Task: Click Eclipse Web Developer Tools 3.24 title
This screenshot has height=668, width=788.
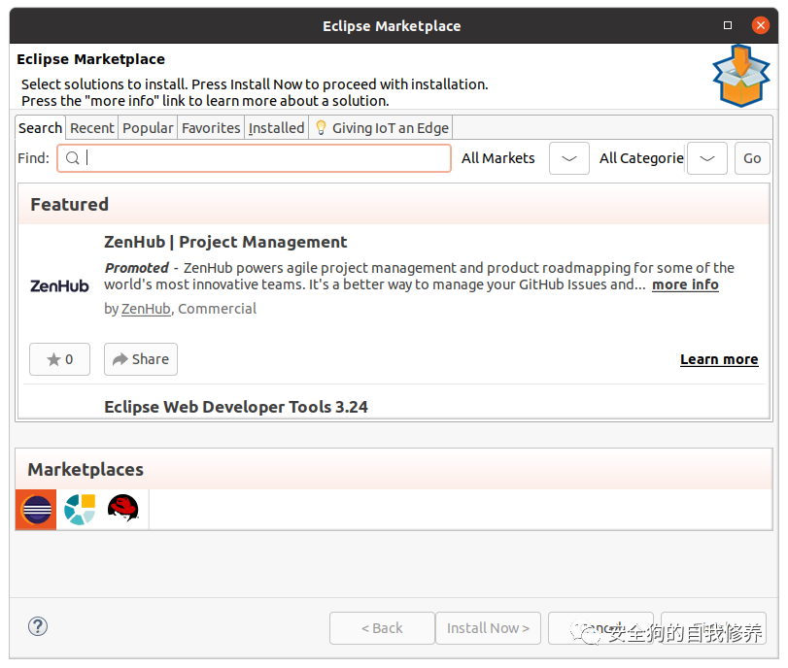Action: click(x=236, y=407)
